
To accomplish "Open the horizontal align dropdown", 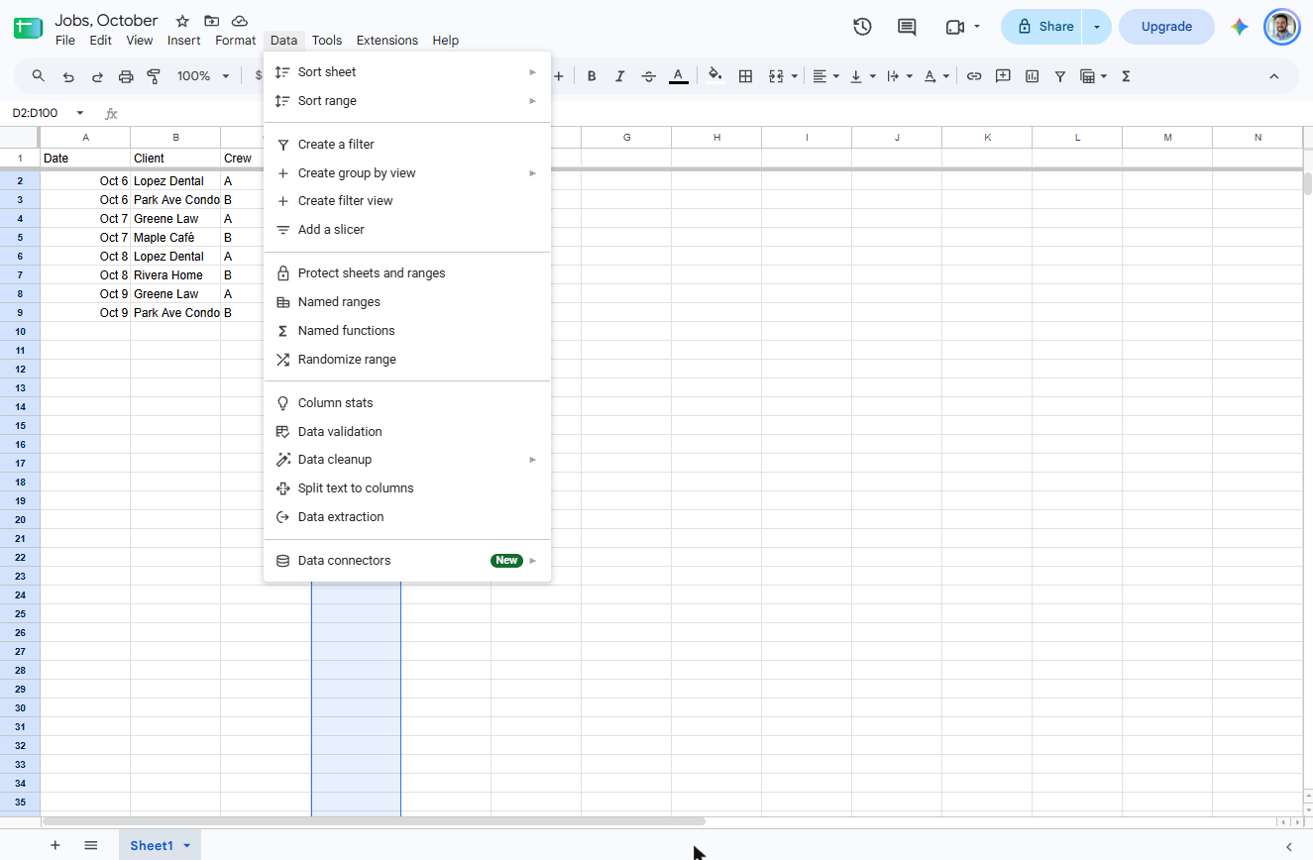I will tap(826, 76).
